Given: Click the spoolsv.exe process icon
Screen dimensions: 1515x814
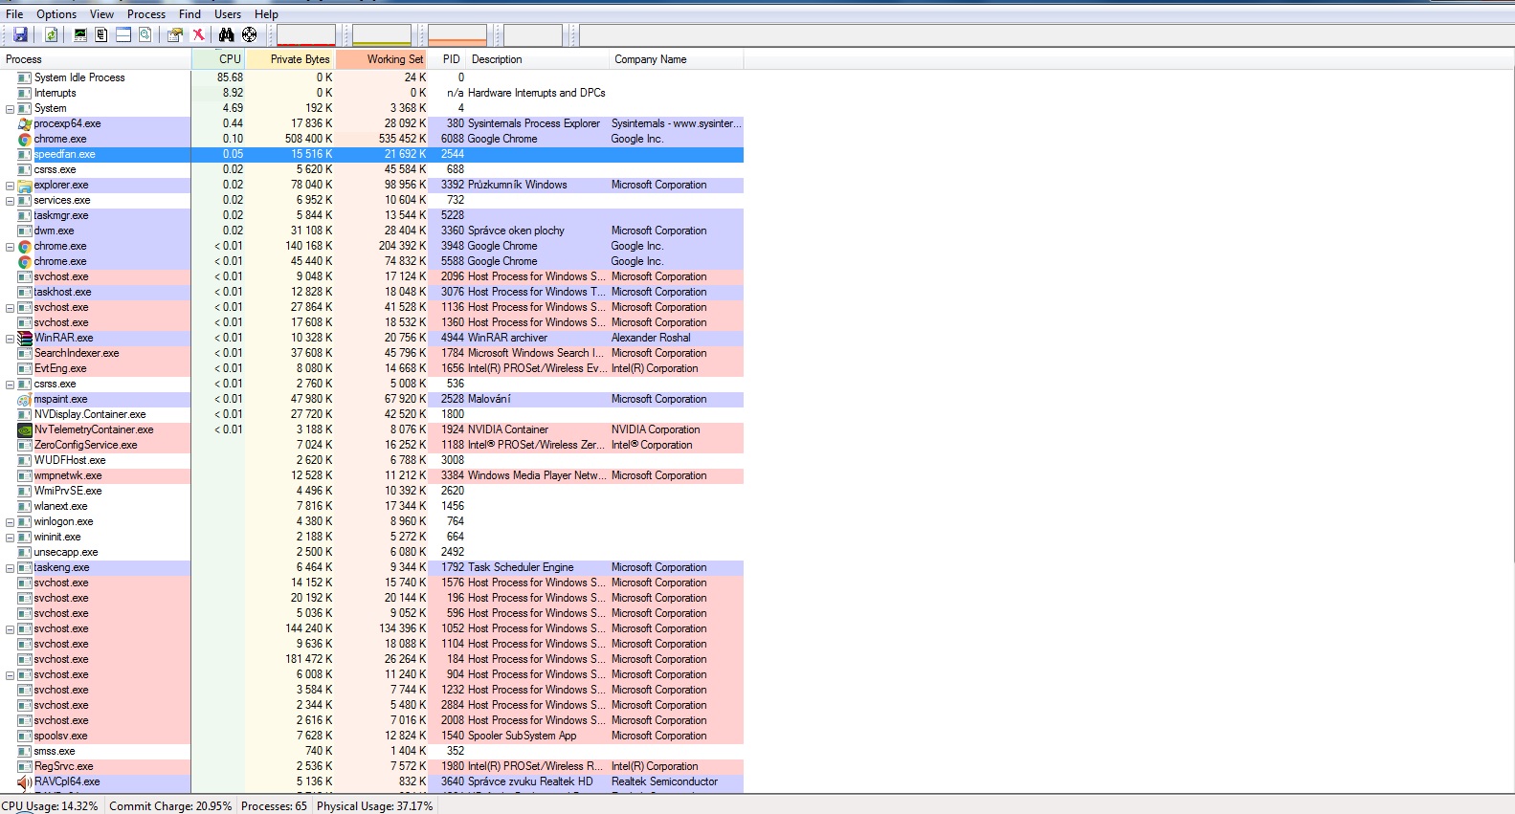Looking at the screenshot, I should click(25, 736).
